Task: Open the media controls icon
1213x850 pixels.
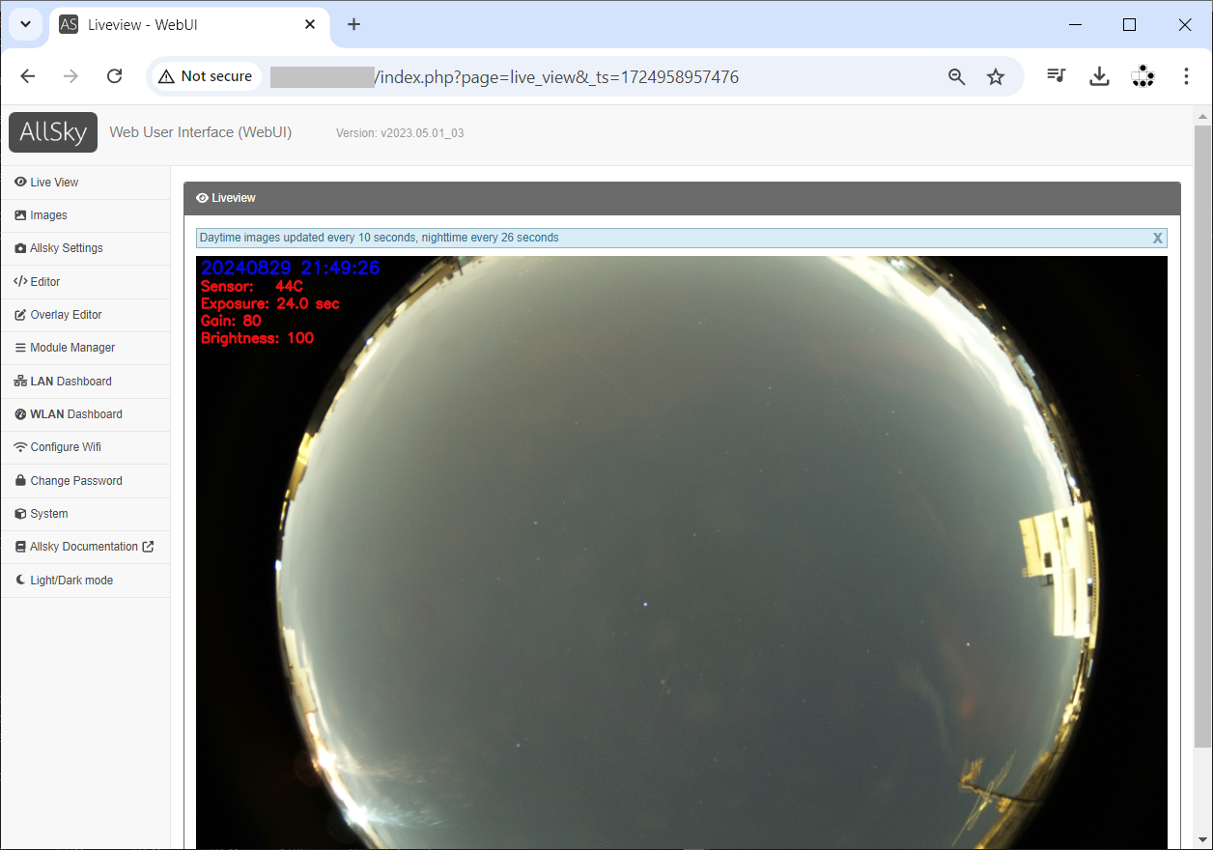Action: [1057, 76]
